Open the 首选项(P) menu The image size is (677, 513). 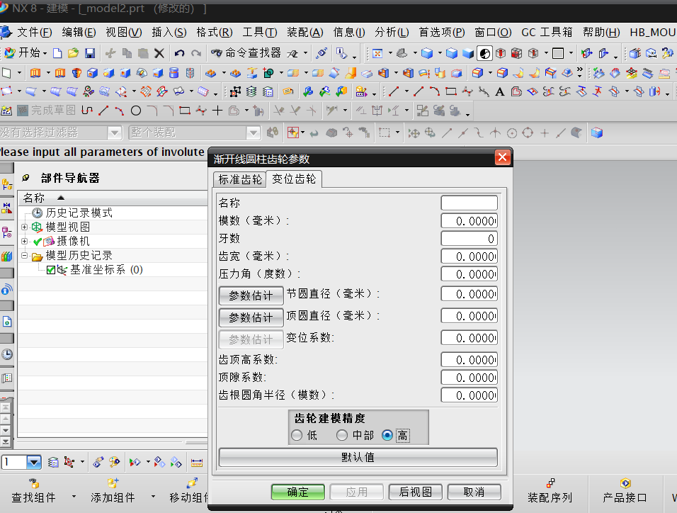click(x=442, y=33)
